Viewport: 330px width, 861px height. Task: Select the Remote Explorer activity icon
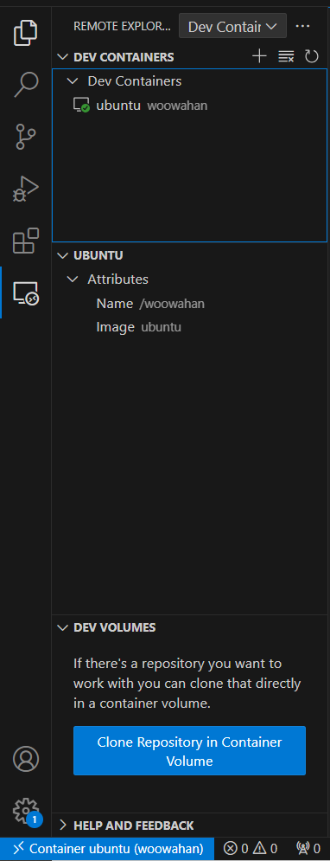[26, 293]
